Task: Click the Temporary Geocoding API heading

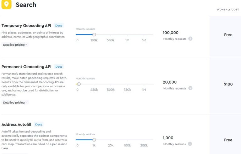Action: coord(26,26)
